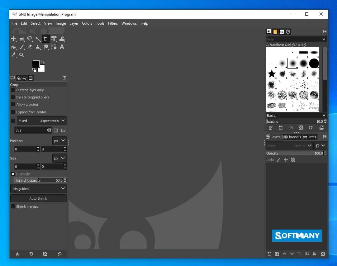This screenshot has height=266, width=337.
Task: Select the Text tool
Action: 62,47
